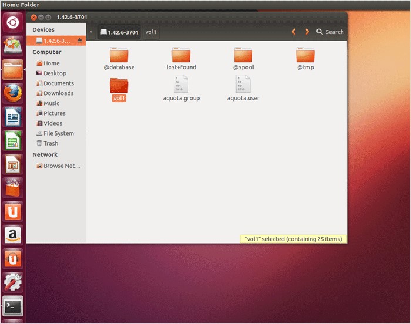Select the @spool folder
The width and height of the screenshot is (411, 324).
(243, 59)
